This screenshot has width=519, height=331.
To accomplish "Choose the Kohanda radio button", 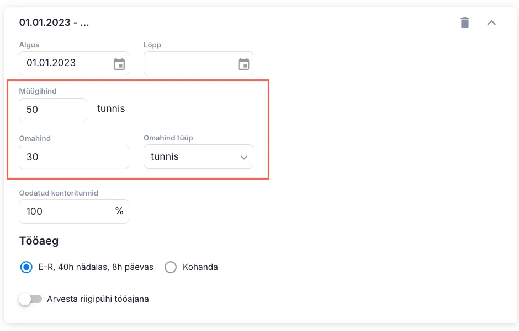I will [171, 267].
